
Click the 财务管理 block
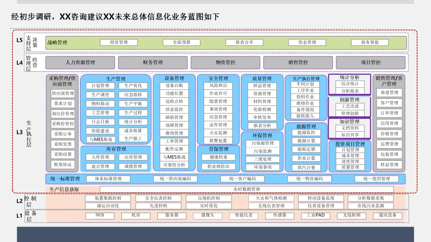pos(153,62)
